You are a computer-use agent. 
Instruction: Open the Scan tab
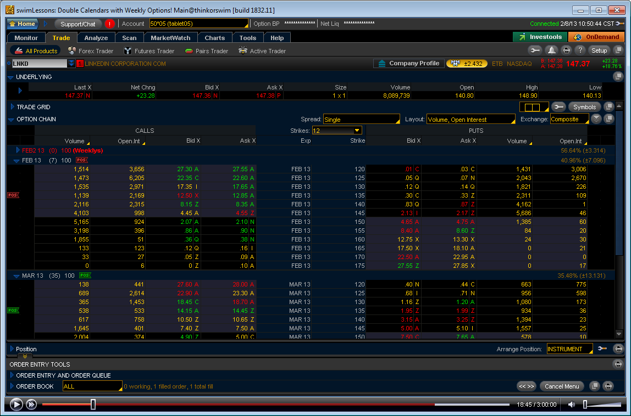129,38
